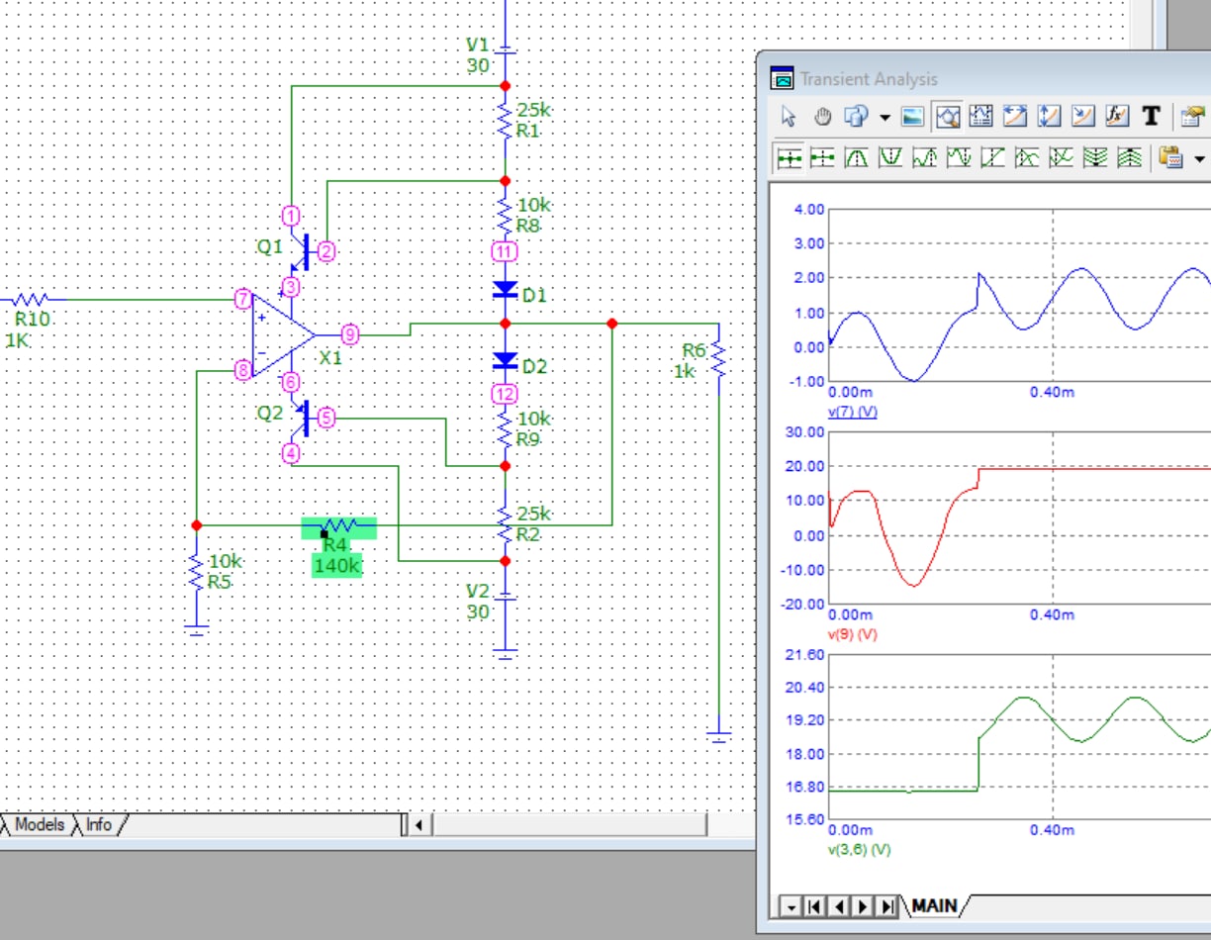1211x940 pixels.
Task: Click the 140k value of R4
Action: (337, 566)
